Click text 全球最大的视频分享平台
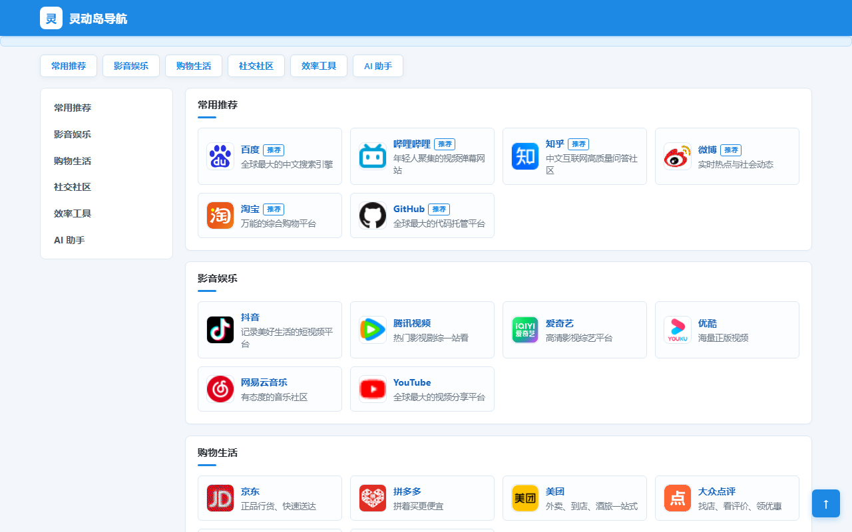Viewport: 852px width, 532px height. coord(439,397)
